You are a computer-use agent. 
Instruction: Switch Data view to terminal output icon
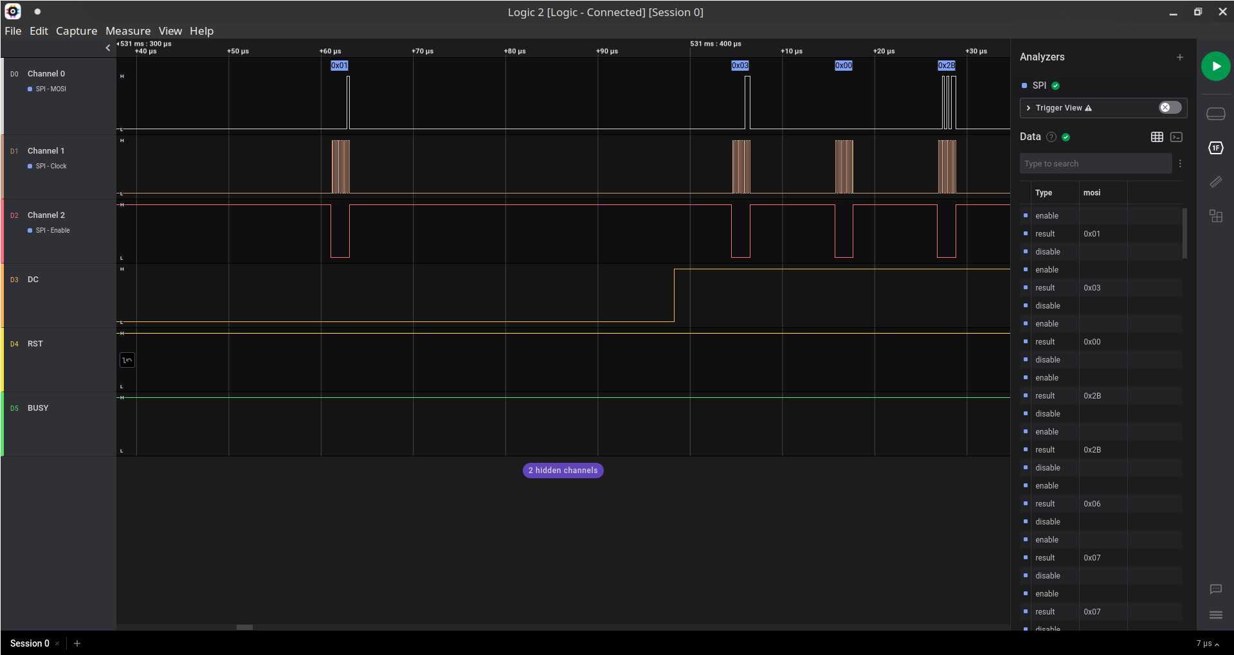coord(1177,137)
